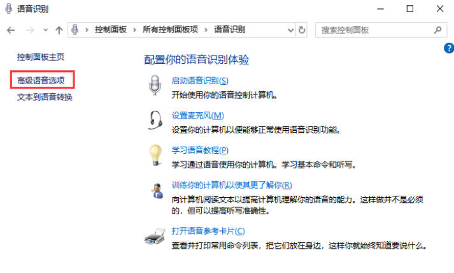Click the microphone icon beside 启动语音识别

pos(154,85)
